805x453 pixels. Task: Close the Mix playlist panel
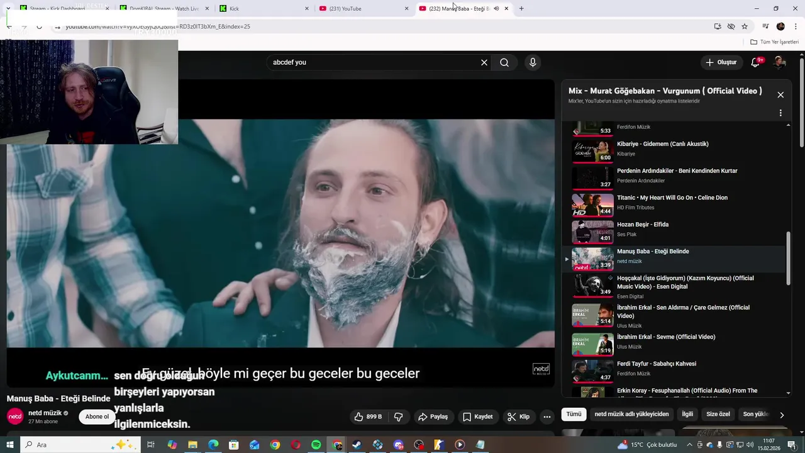(780, 94)
